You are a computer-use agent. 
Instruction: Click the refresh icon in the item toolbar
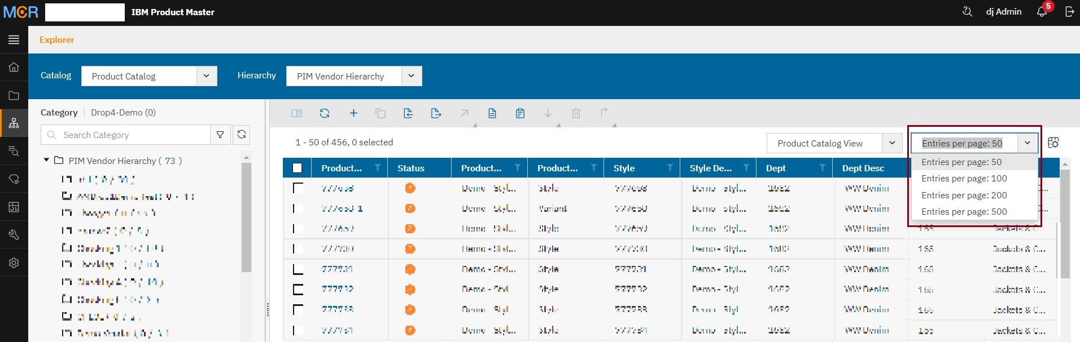click(x=325, y=113)
